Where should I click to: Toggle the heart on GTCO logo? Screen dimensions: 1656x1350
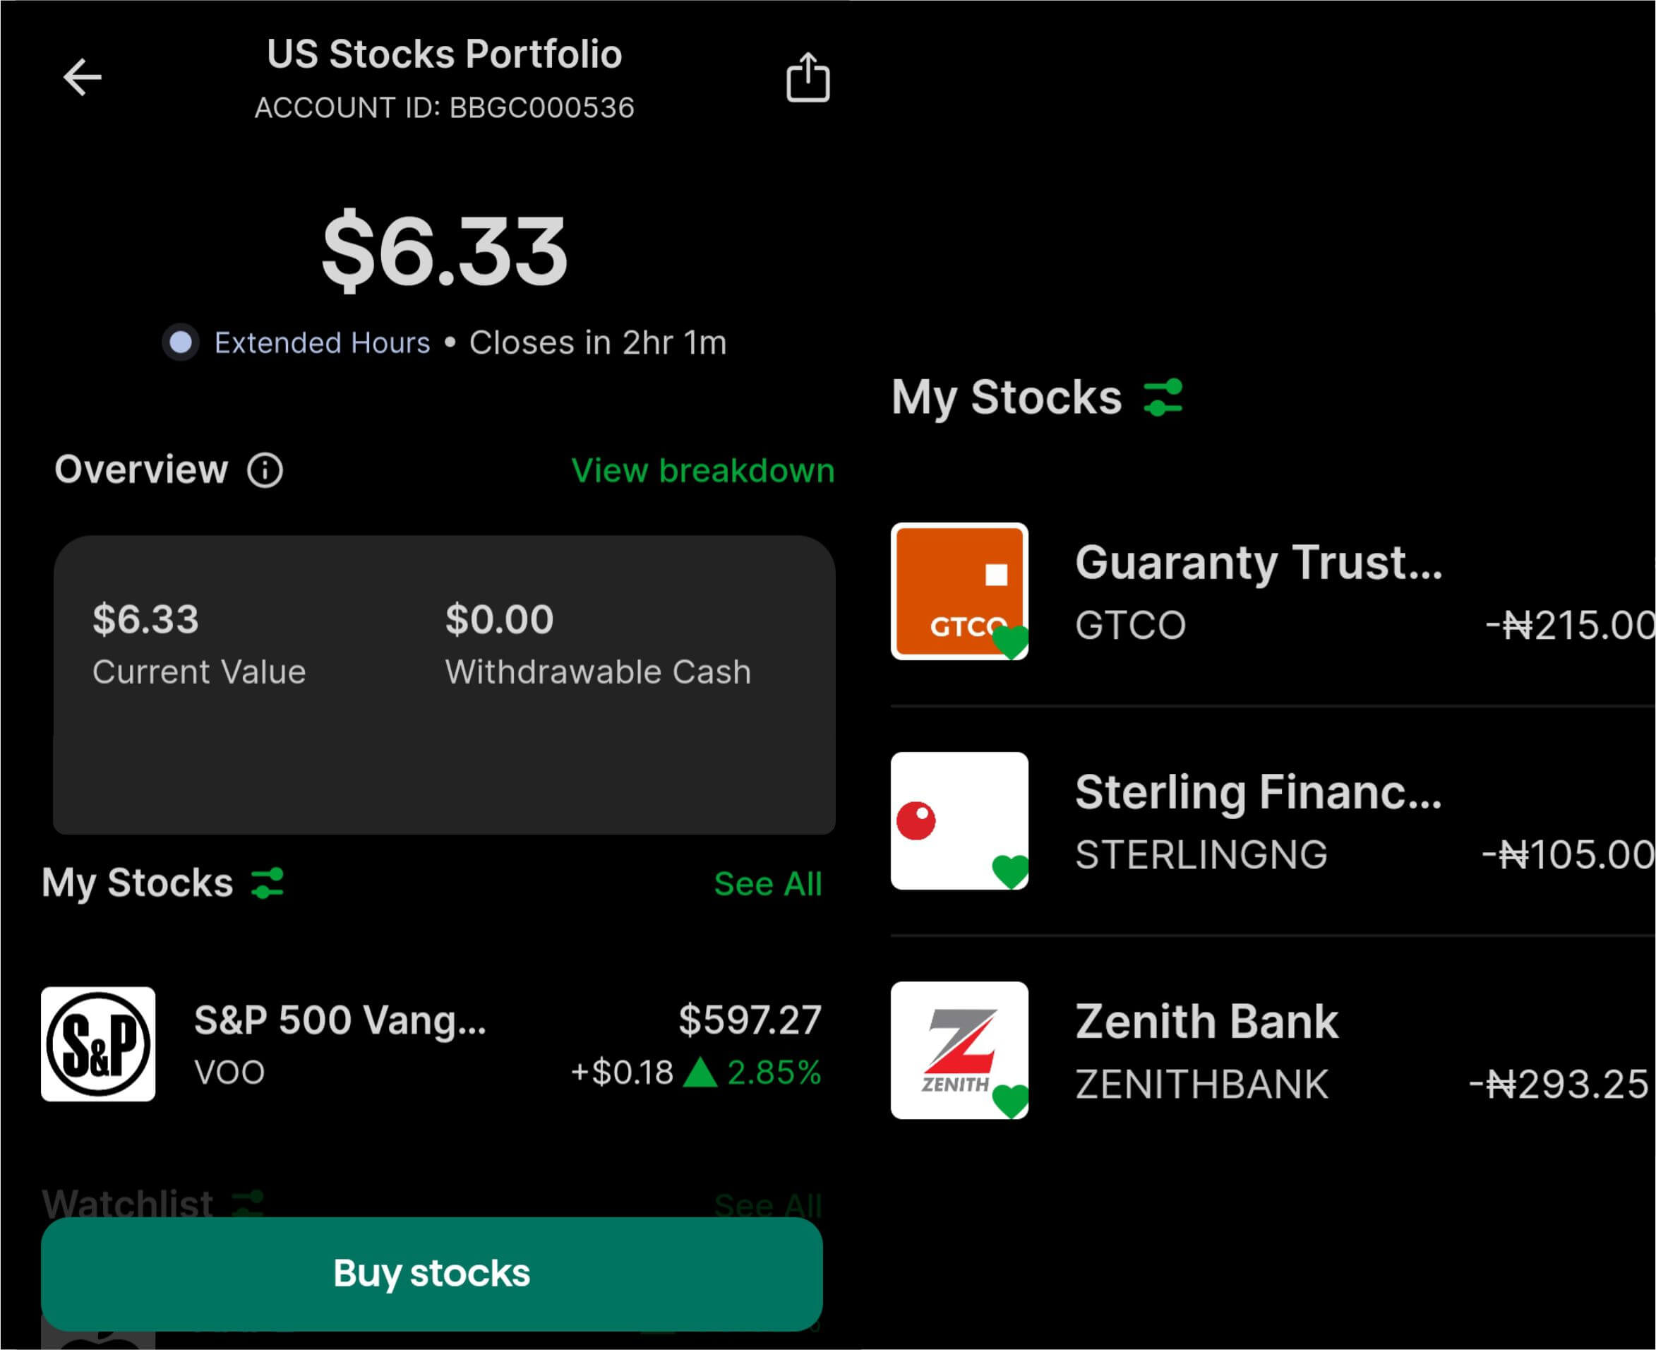[x=1011, y=642]
